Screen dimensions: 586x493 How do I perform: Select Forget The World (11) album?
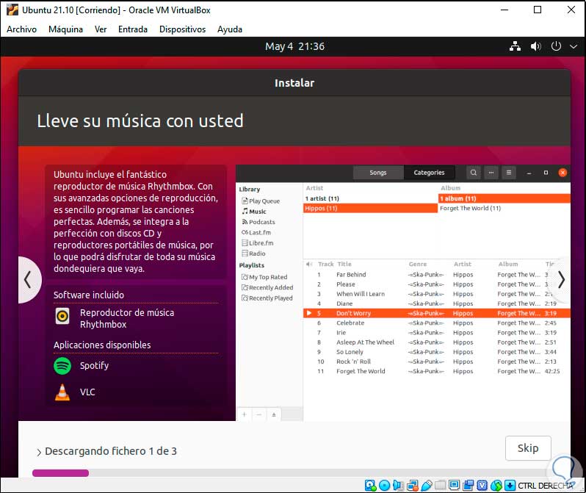click(x=504, y=209)
